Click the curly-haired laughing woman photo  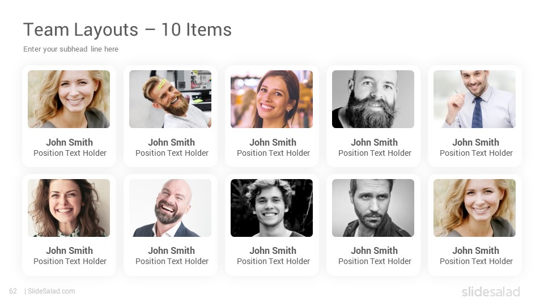(x=69, y=208)
